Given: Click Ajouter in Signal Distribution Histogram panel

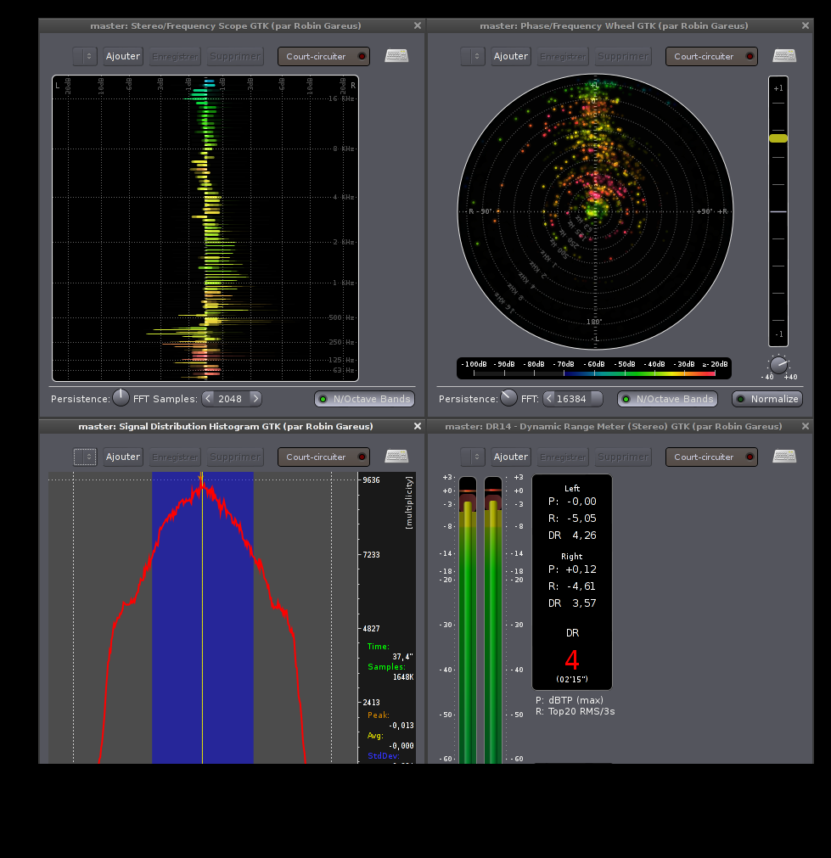Looking at the screenshot, I should [x=123, y=457].
